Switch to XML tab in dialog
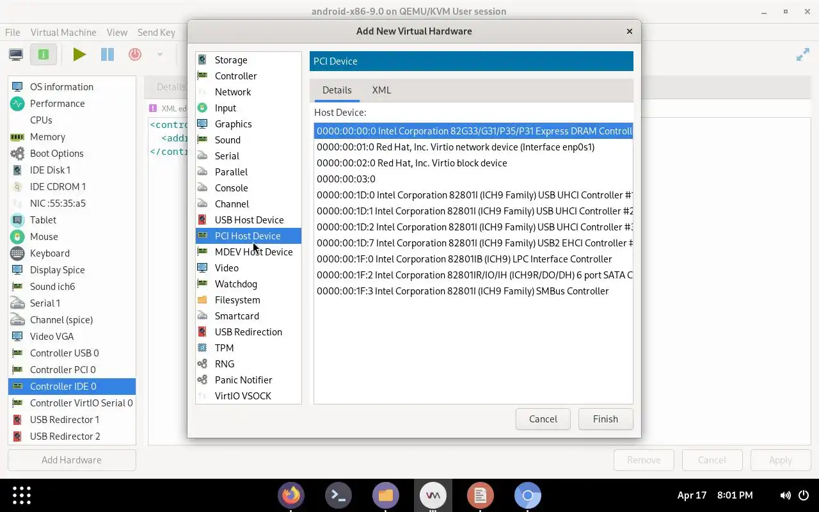The width and height of the screenshot is (819, 512). [x=381, y=90]
